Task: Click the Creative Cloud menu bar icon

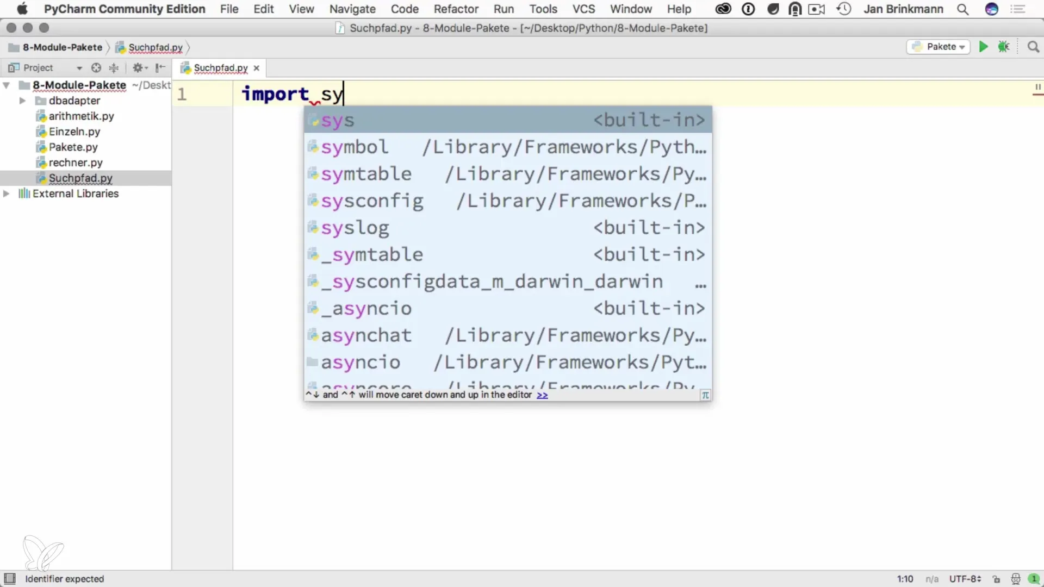Action: coord(723,9)
